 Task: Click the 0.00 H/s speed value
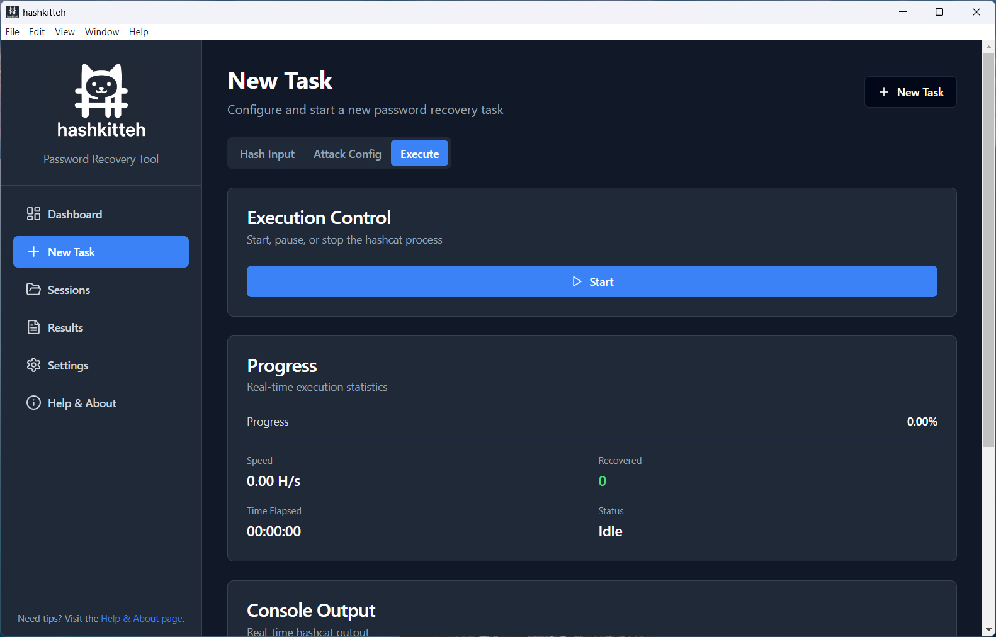click(x=273, y=481)
